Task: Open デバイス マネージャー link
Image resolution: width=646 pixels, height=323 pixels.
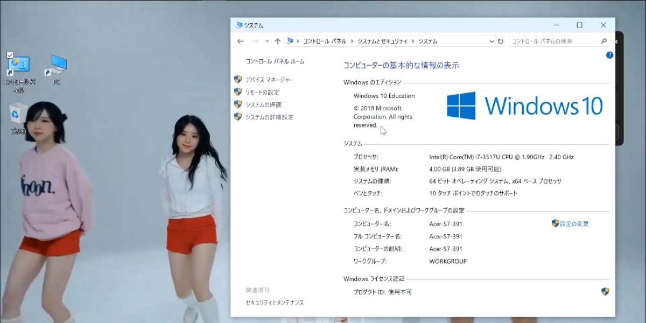Action: tap(269, 80)
